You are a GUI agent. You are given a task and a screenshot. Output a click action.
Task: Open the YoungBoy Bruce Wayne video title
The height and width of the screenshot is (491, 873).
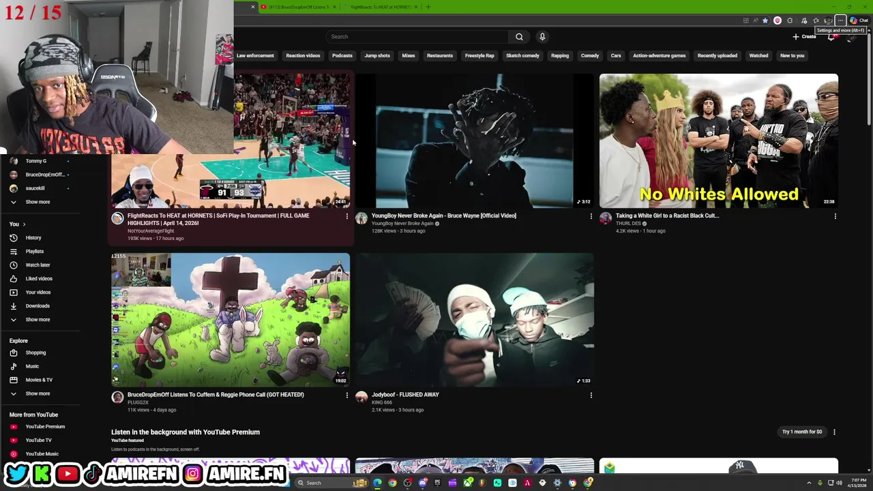444,215
